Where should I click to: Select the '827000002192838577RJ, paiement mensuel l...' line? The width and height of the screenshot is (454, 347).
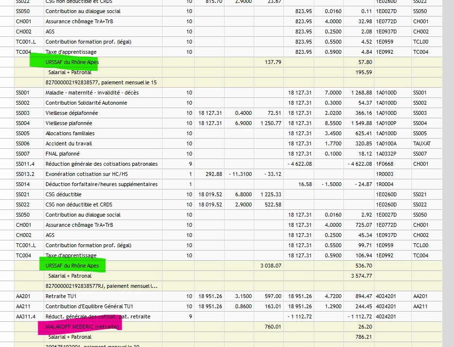coord(102,286)
